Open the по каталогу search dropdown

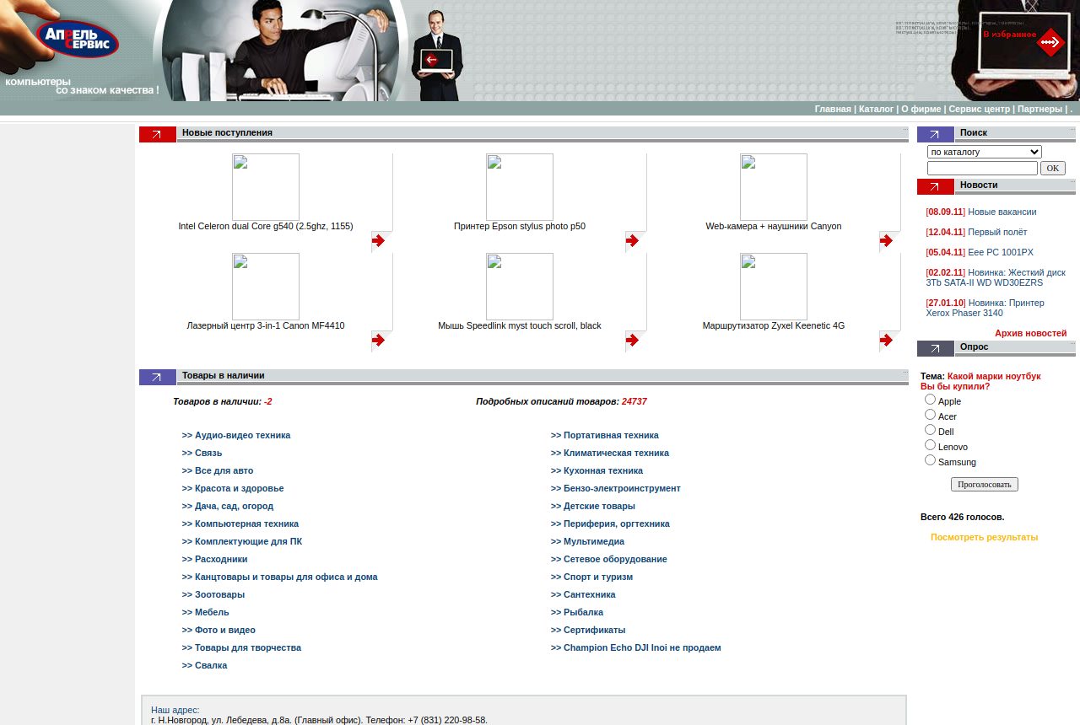tap(984, 152)
